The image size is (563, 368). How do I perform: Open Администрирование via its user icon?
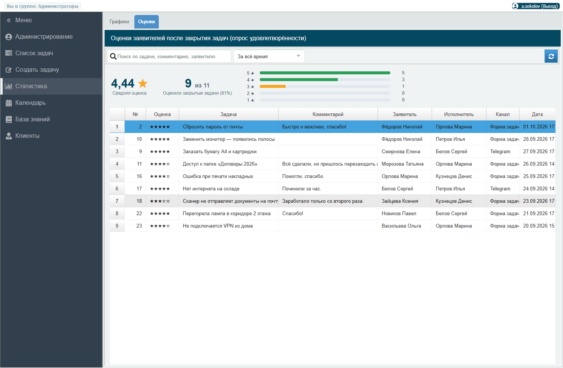click(9, 37)
